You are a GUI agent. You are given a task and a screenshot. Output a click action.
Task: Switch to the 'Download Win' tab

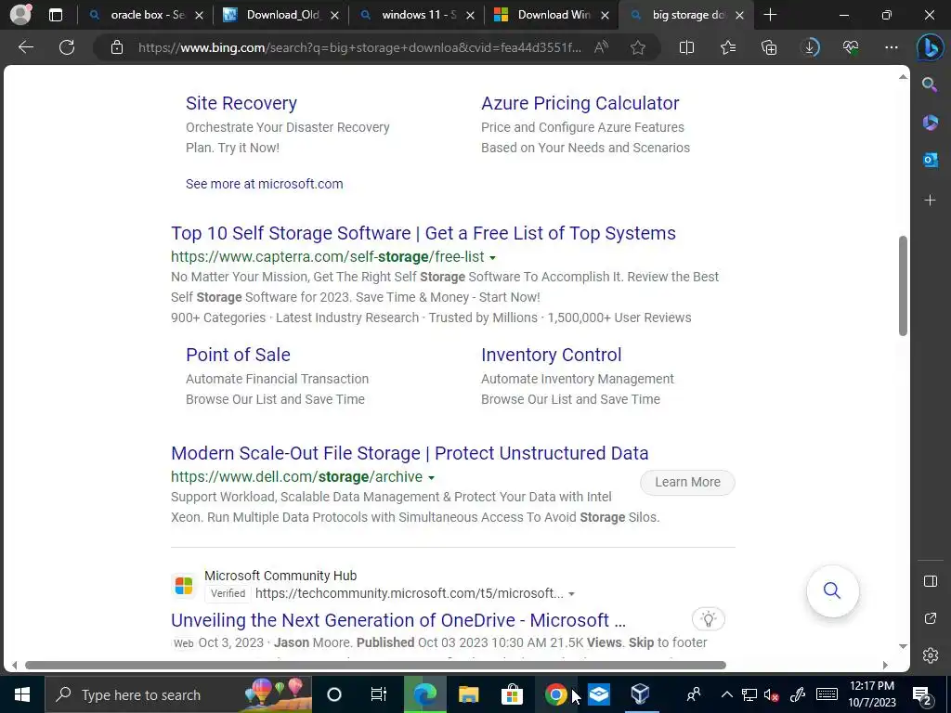tap(552, 15)
